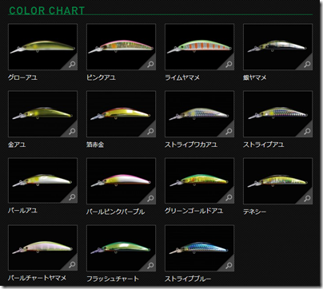
Task: Click the ストライプアユ color name label
Action: (x=264, y=144)
